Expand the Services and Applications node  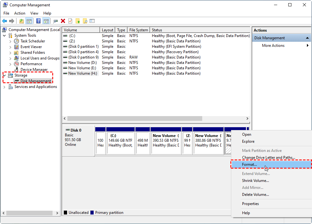click(5, 86)
